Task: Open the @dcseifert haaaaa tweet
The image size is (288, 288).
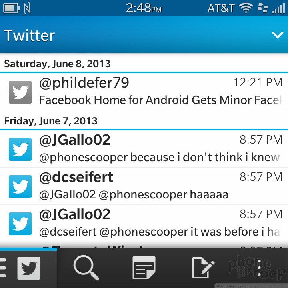Action: click(x=144, y=186)
